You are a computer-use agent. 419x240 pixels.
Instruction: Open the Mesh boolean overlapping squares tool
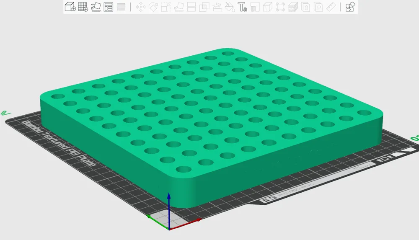[204, 7]
